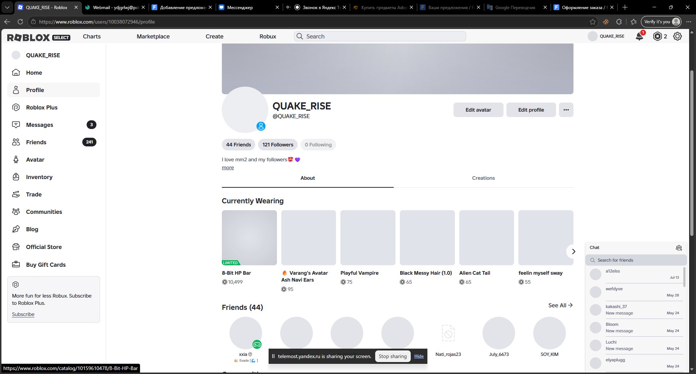Open the browser tab list chevron

click(x=7, y=7)
